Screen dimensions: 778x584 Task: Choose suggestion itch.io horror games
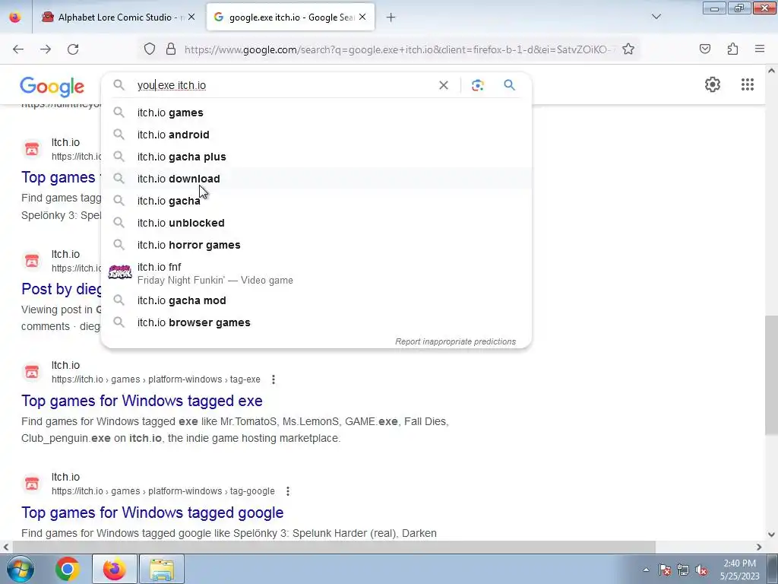317,245
